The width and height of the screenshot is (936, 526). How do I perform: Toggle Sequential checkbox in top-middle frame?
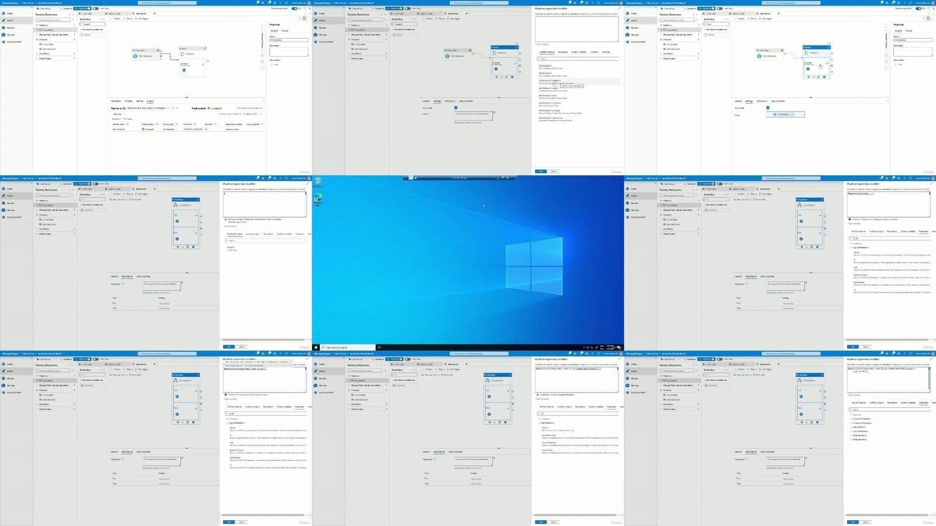pos(456,108)
